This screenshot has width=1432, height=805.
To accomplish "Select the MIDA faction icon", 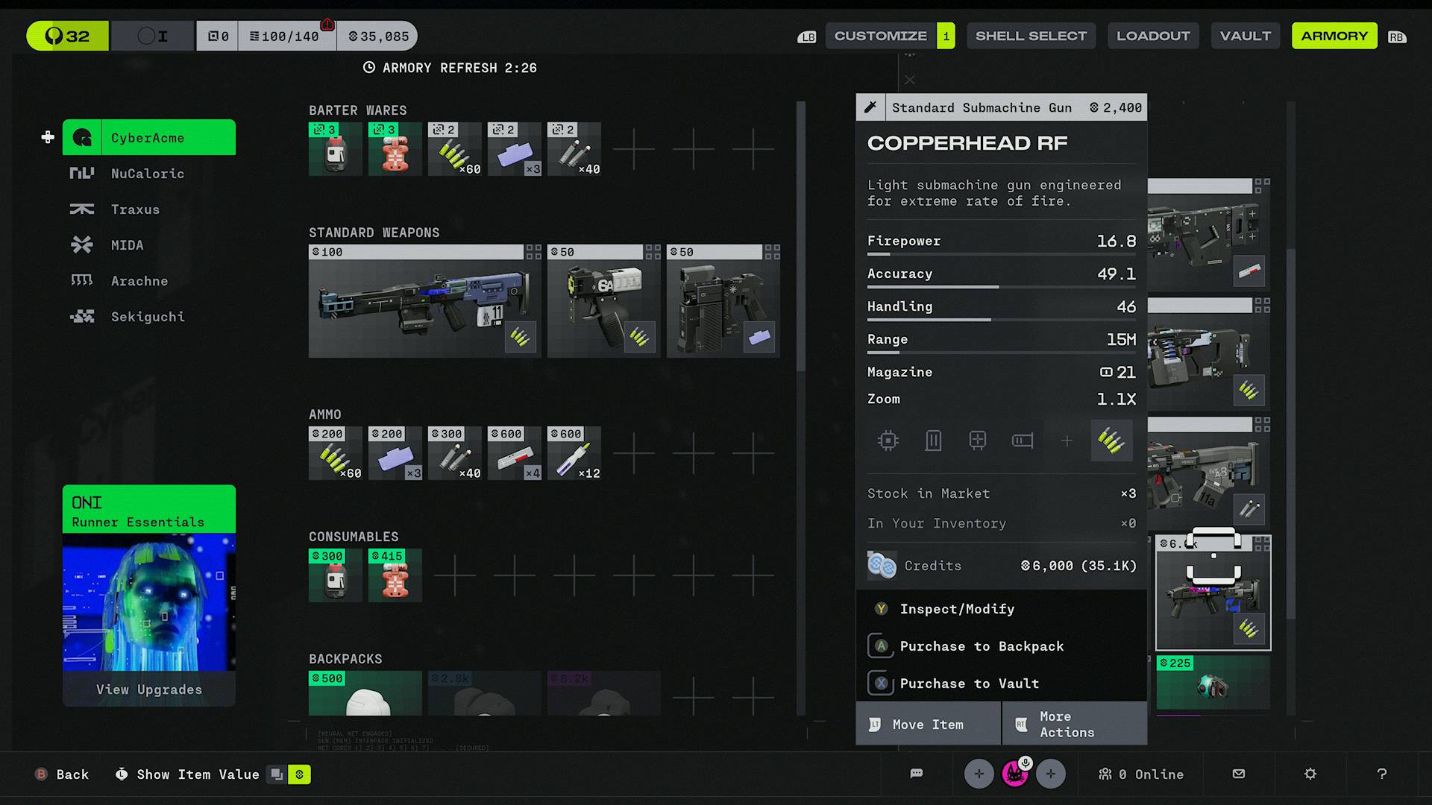I will [x=83, y=245].
